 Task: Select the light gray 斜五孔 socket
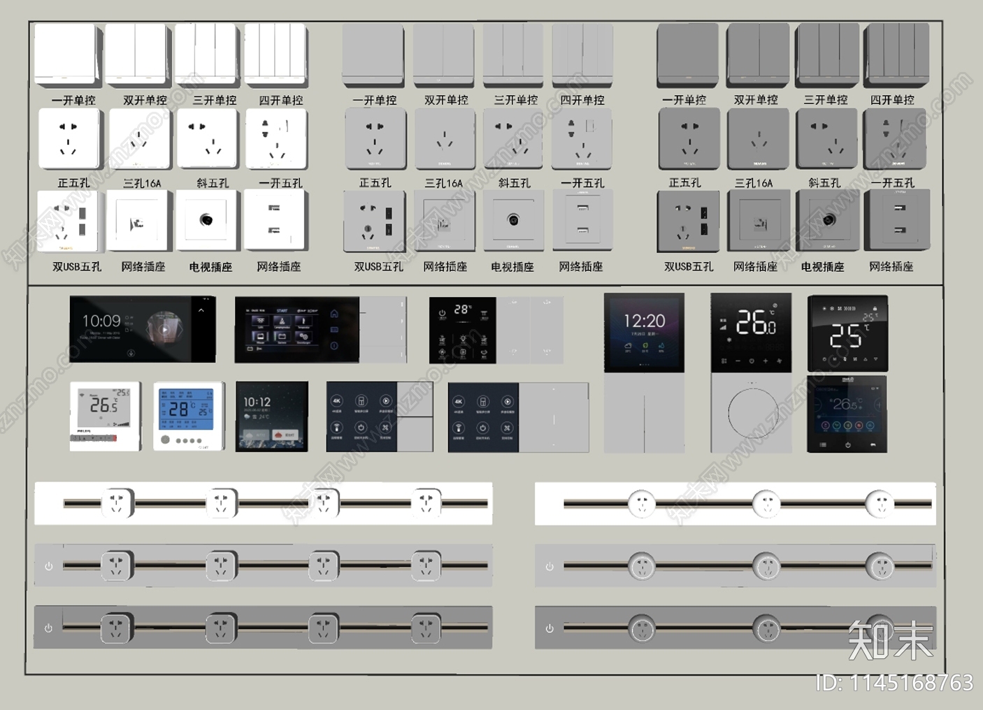[513, 139]
